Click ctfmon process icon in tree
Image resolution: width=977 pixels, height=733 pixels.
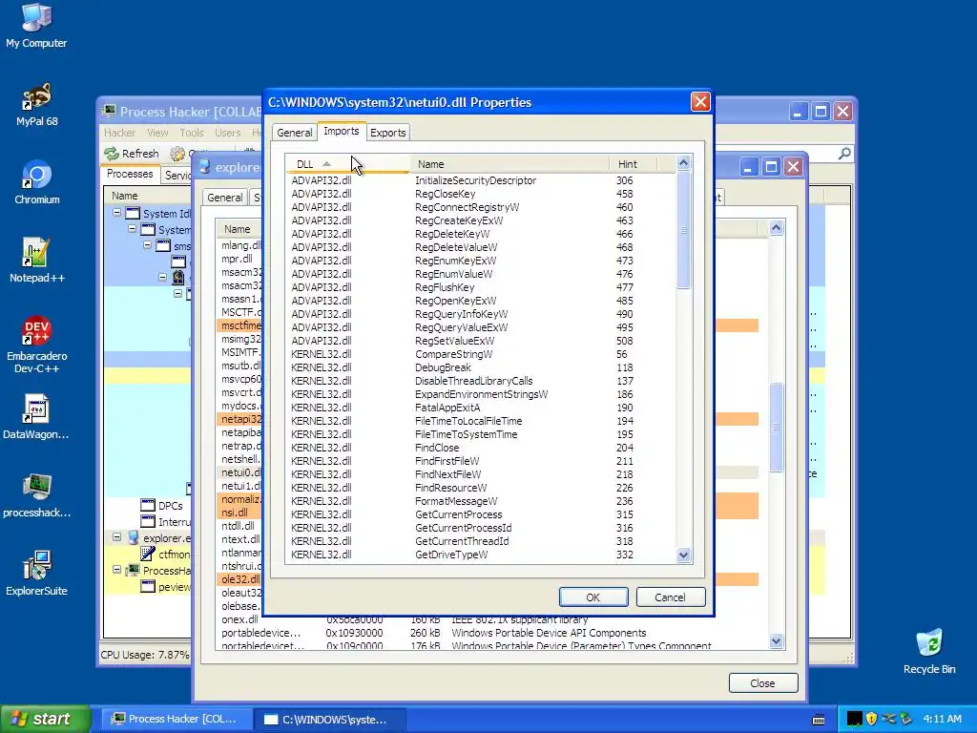point(148,555)
